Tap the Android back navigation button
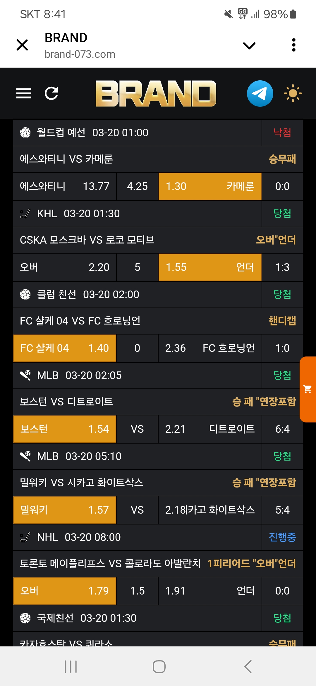Image resolution: width=316 pixels, height=686 pixels. pos(248,666)
